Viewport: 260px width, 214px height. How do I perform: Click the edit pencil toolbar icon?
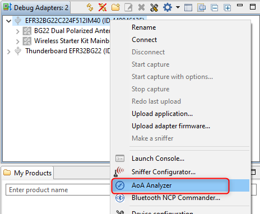point(128,8)
